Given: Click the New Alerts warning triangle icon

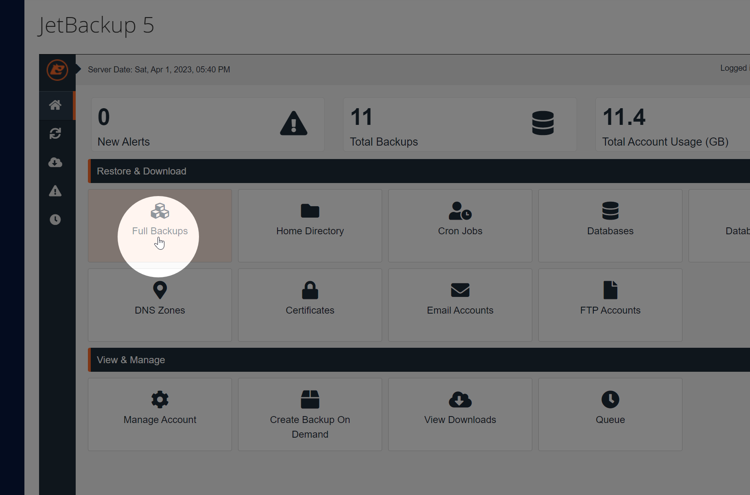Looking at the screenshot, I should 294,123.
